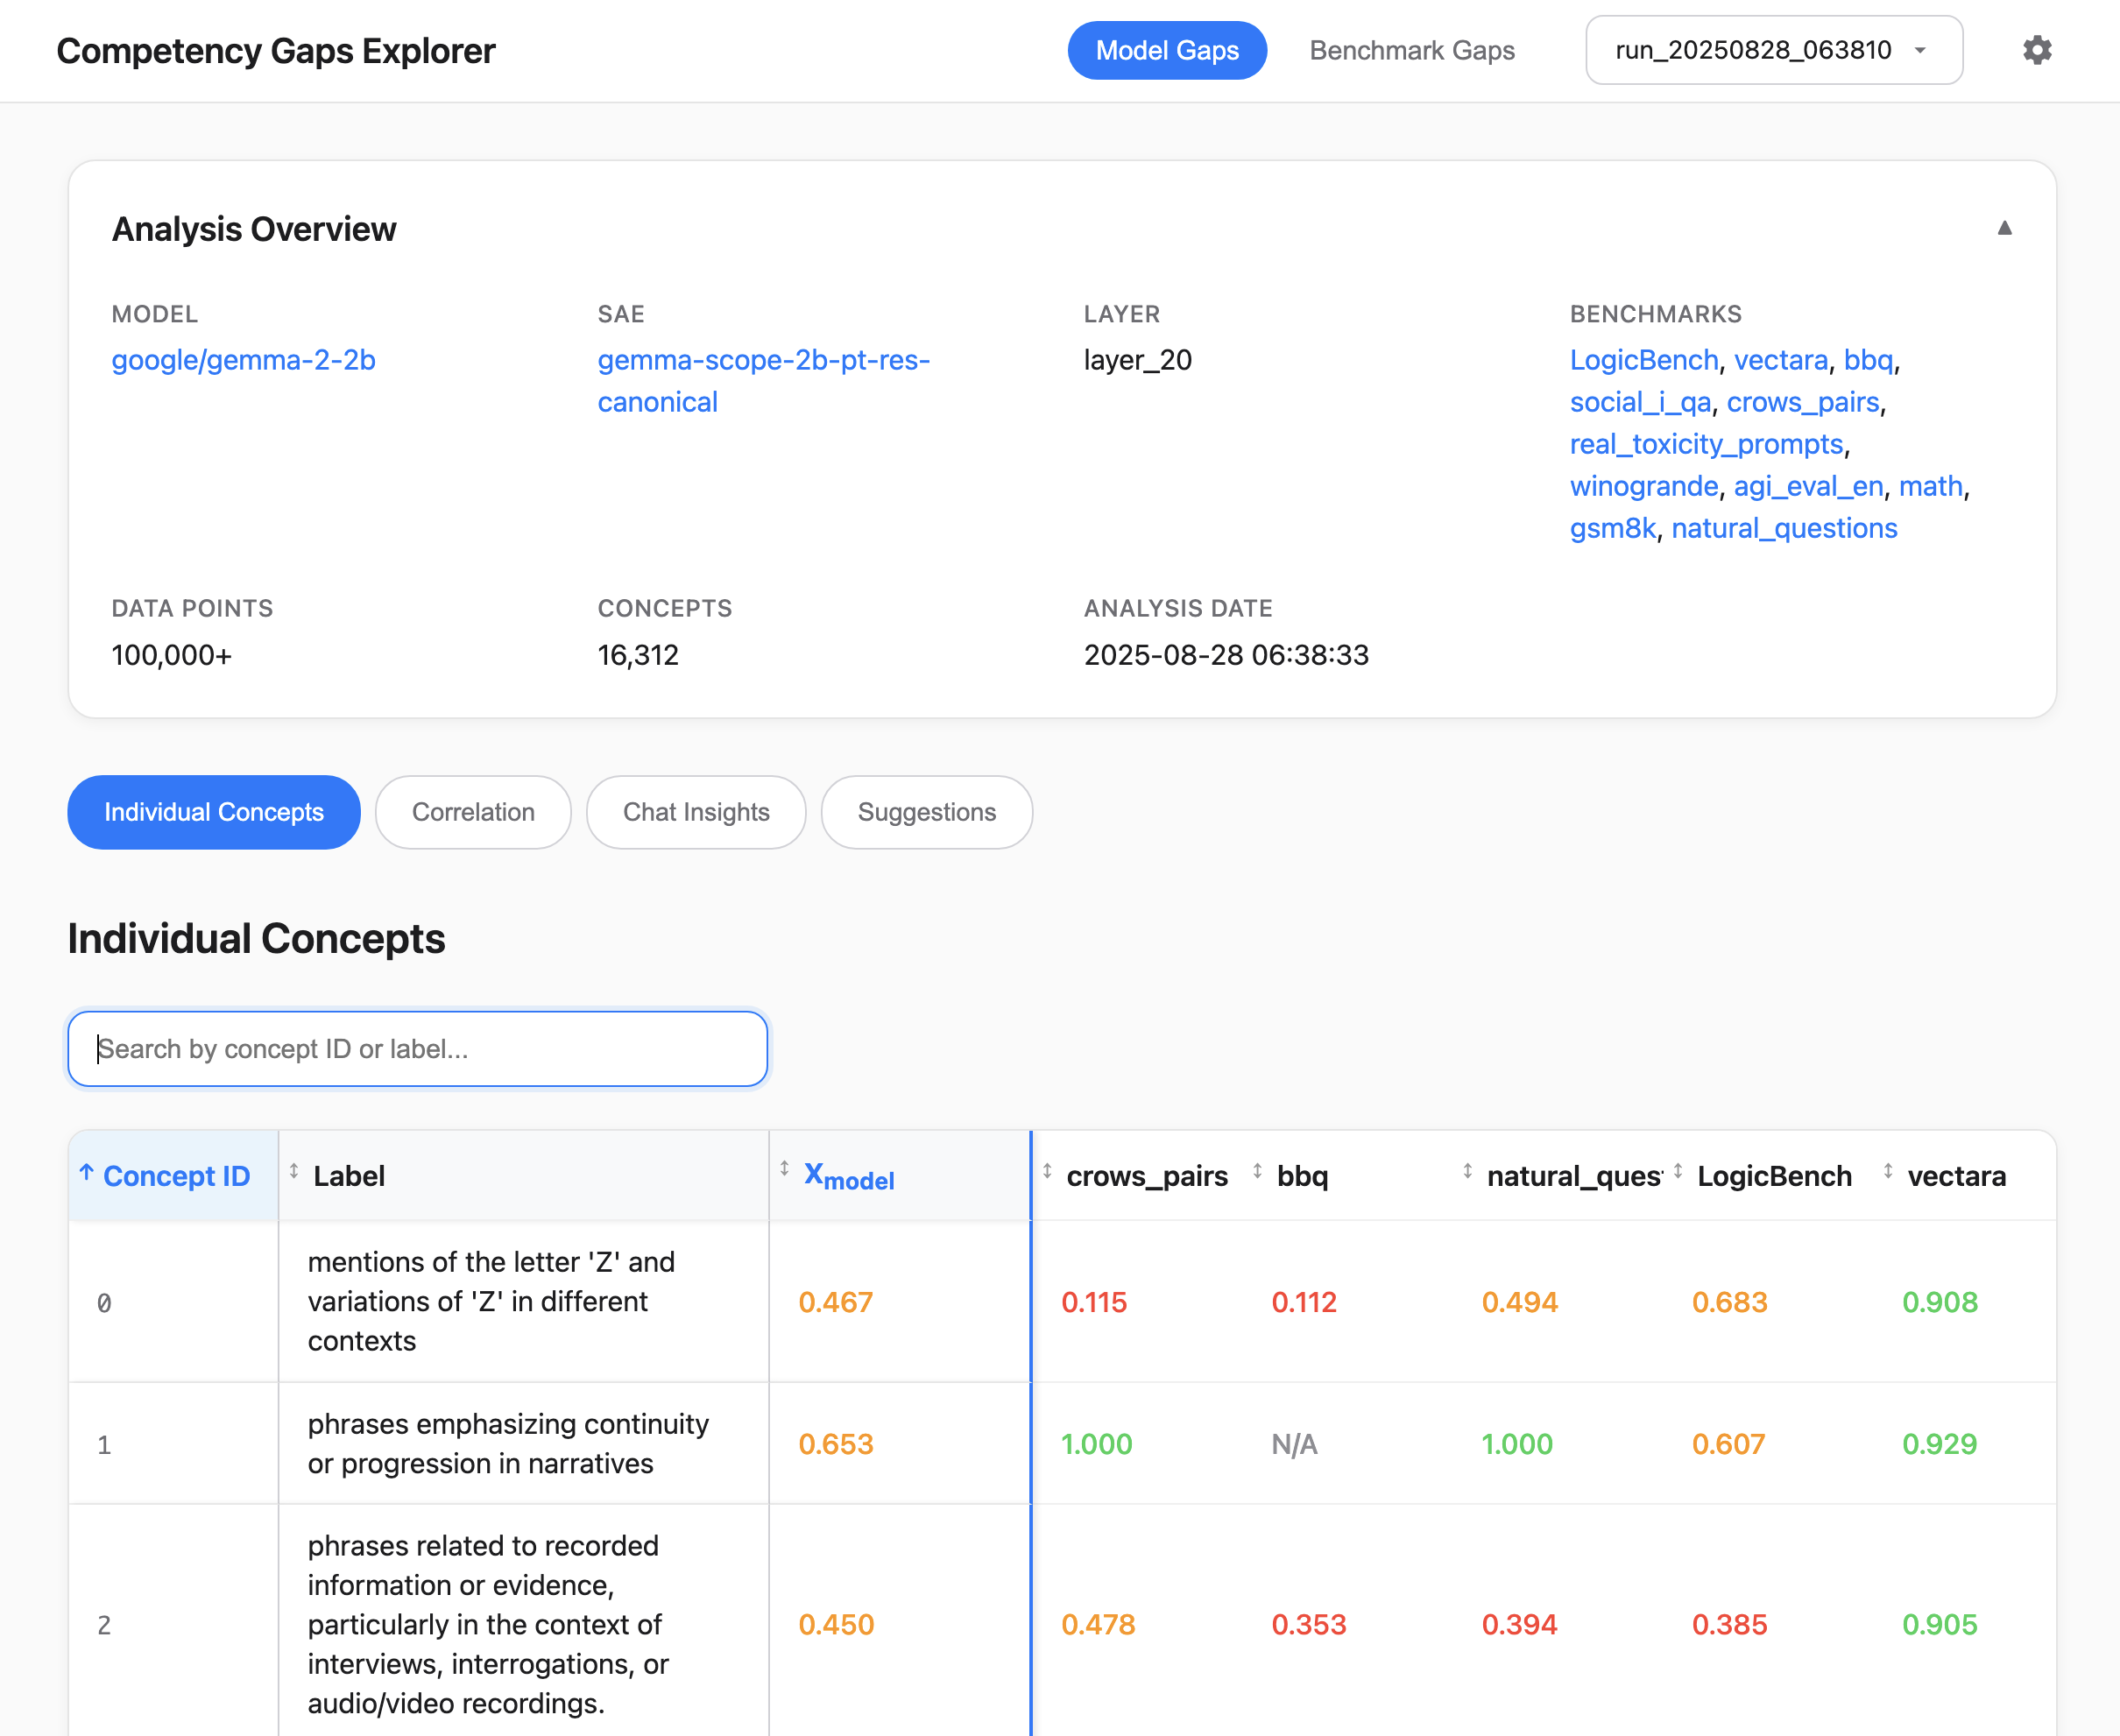Open the Chat Insights tab
This screenshot has height=1736, width=2120.
pyautogui.click(x=696, y=812)
